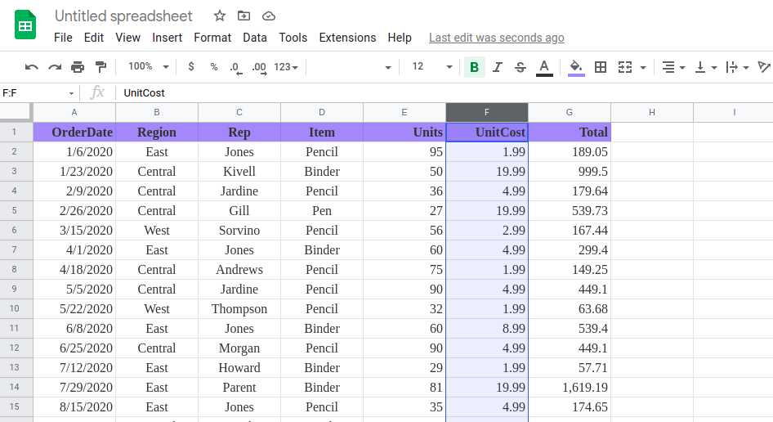Select cell with rep Thompson
773x422 pixels.
tap(239, 309)
